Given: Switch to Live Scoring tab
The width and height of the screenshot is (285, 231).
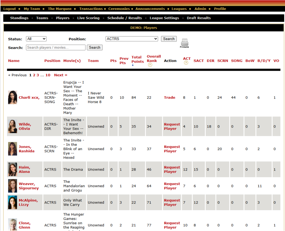Looking at the screenshot, I should coord(88,18).
